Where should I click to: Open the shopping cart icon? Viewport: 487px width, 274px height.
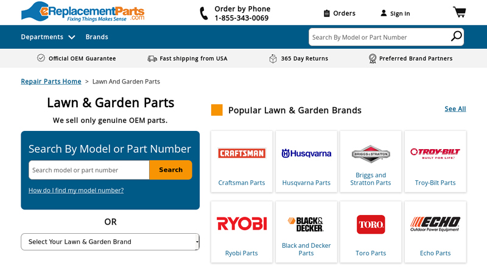[x=460, y=12]
